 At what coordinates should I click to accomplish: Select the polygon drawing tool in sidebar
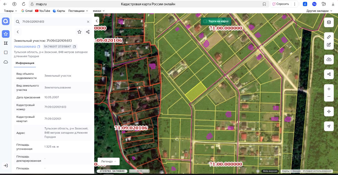[6, 43]
